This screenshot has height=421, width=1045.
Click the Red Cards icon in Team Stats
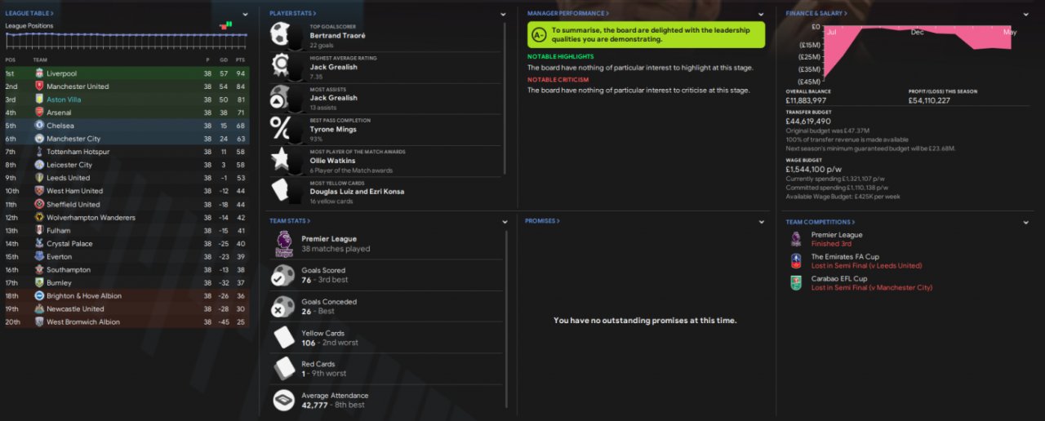point(283,369)
